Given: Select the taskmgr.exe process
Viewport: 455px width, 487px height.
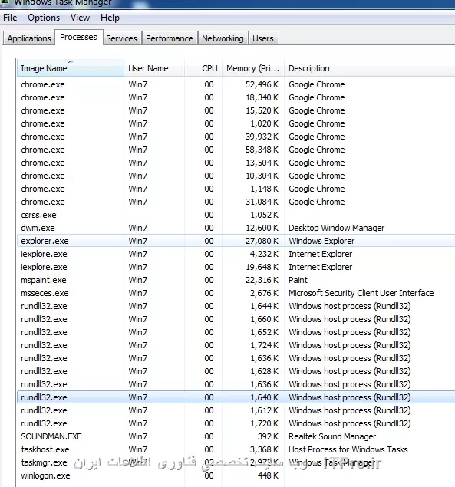Looking at the screenshot, I should (236, 462).
